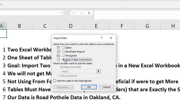This screenshot has width=180, height=101.
Task: Choose the PivotTable Report option
Action: click(x=63, y=52)
